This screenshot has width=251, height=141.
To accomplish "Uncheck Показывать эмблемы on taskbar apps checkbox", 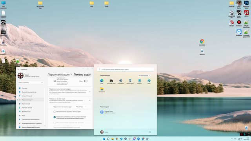I will pos(55,117).
